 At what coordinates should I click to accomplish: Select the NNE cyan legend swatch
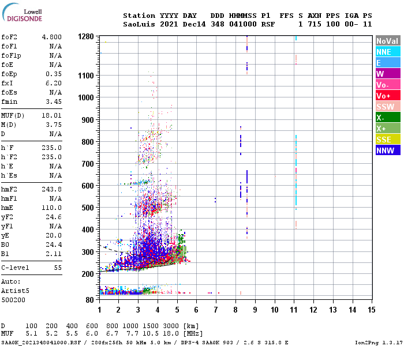pos(388,52)
